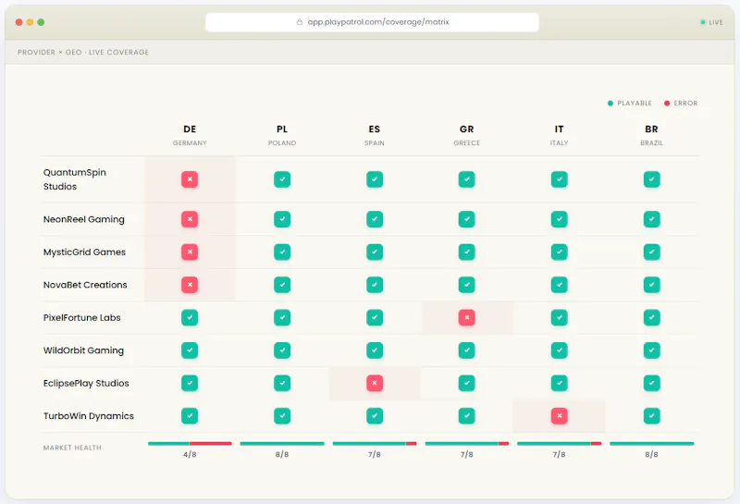Click the 7/8 Italy health score

click(560, 454)
